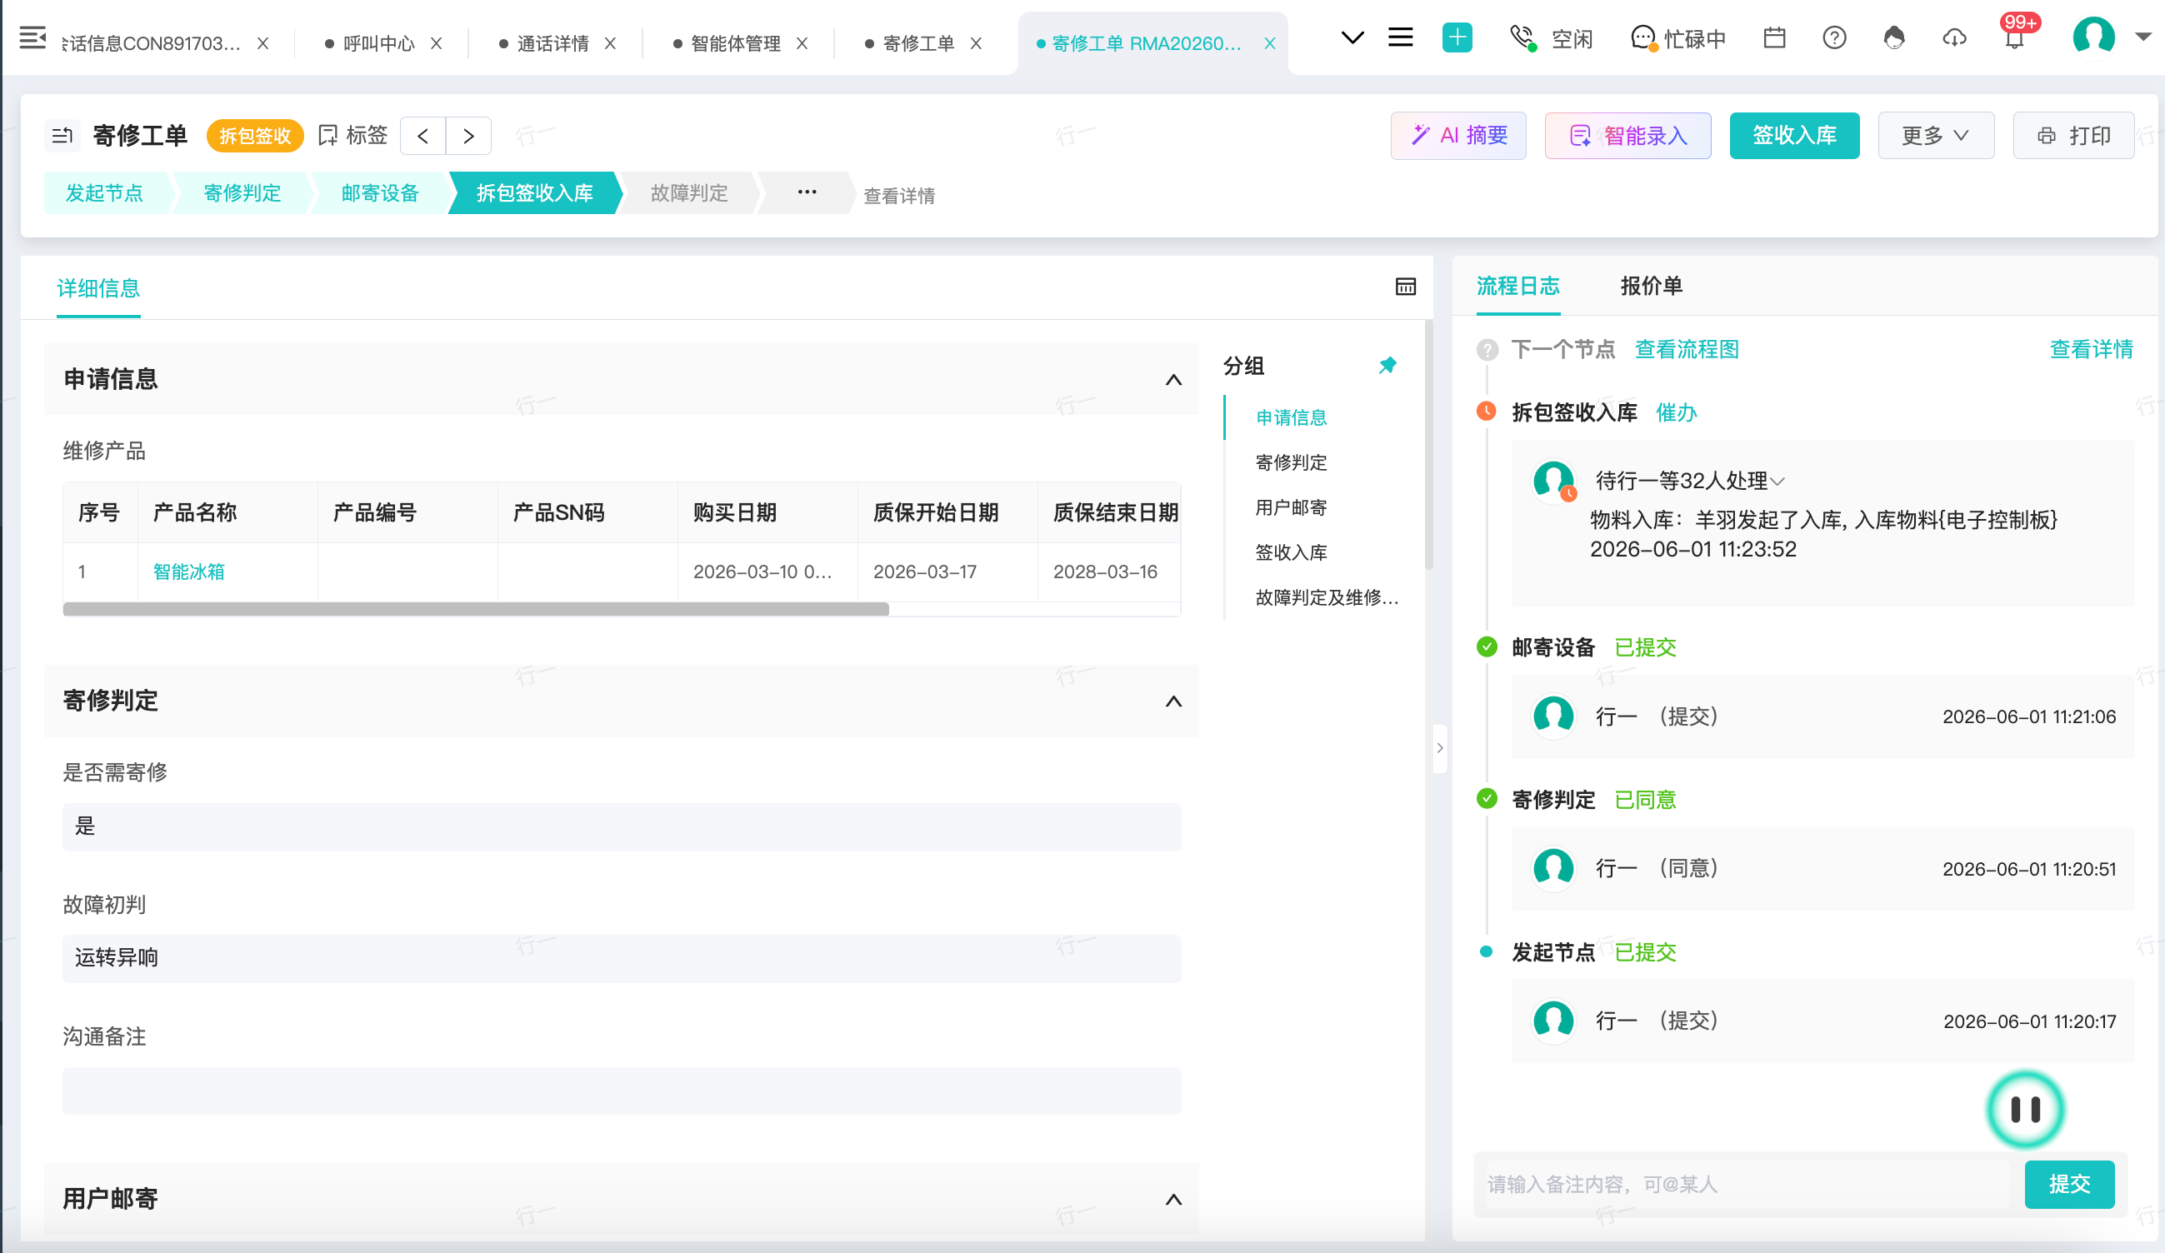The height and width of the screenshot is (1253, 2165).
Task: Select 寄修判定 workflow step
Action: 242,193
